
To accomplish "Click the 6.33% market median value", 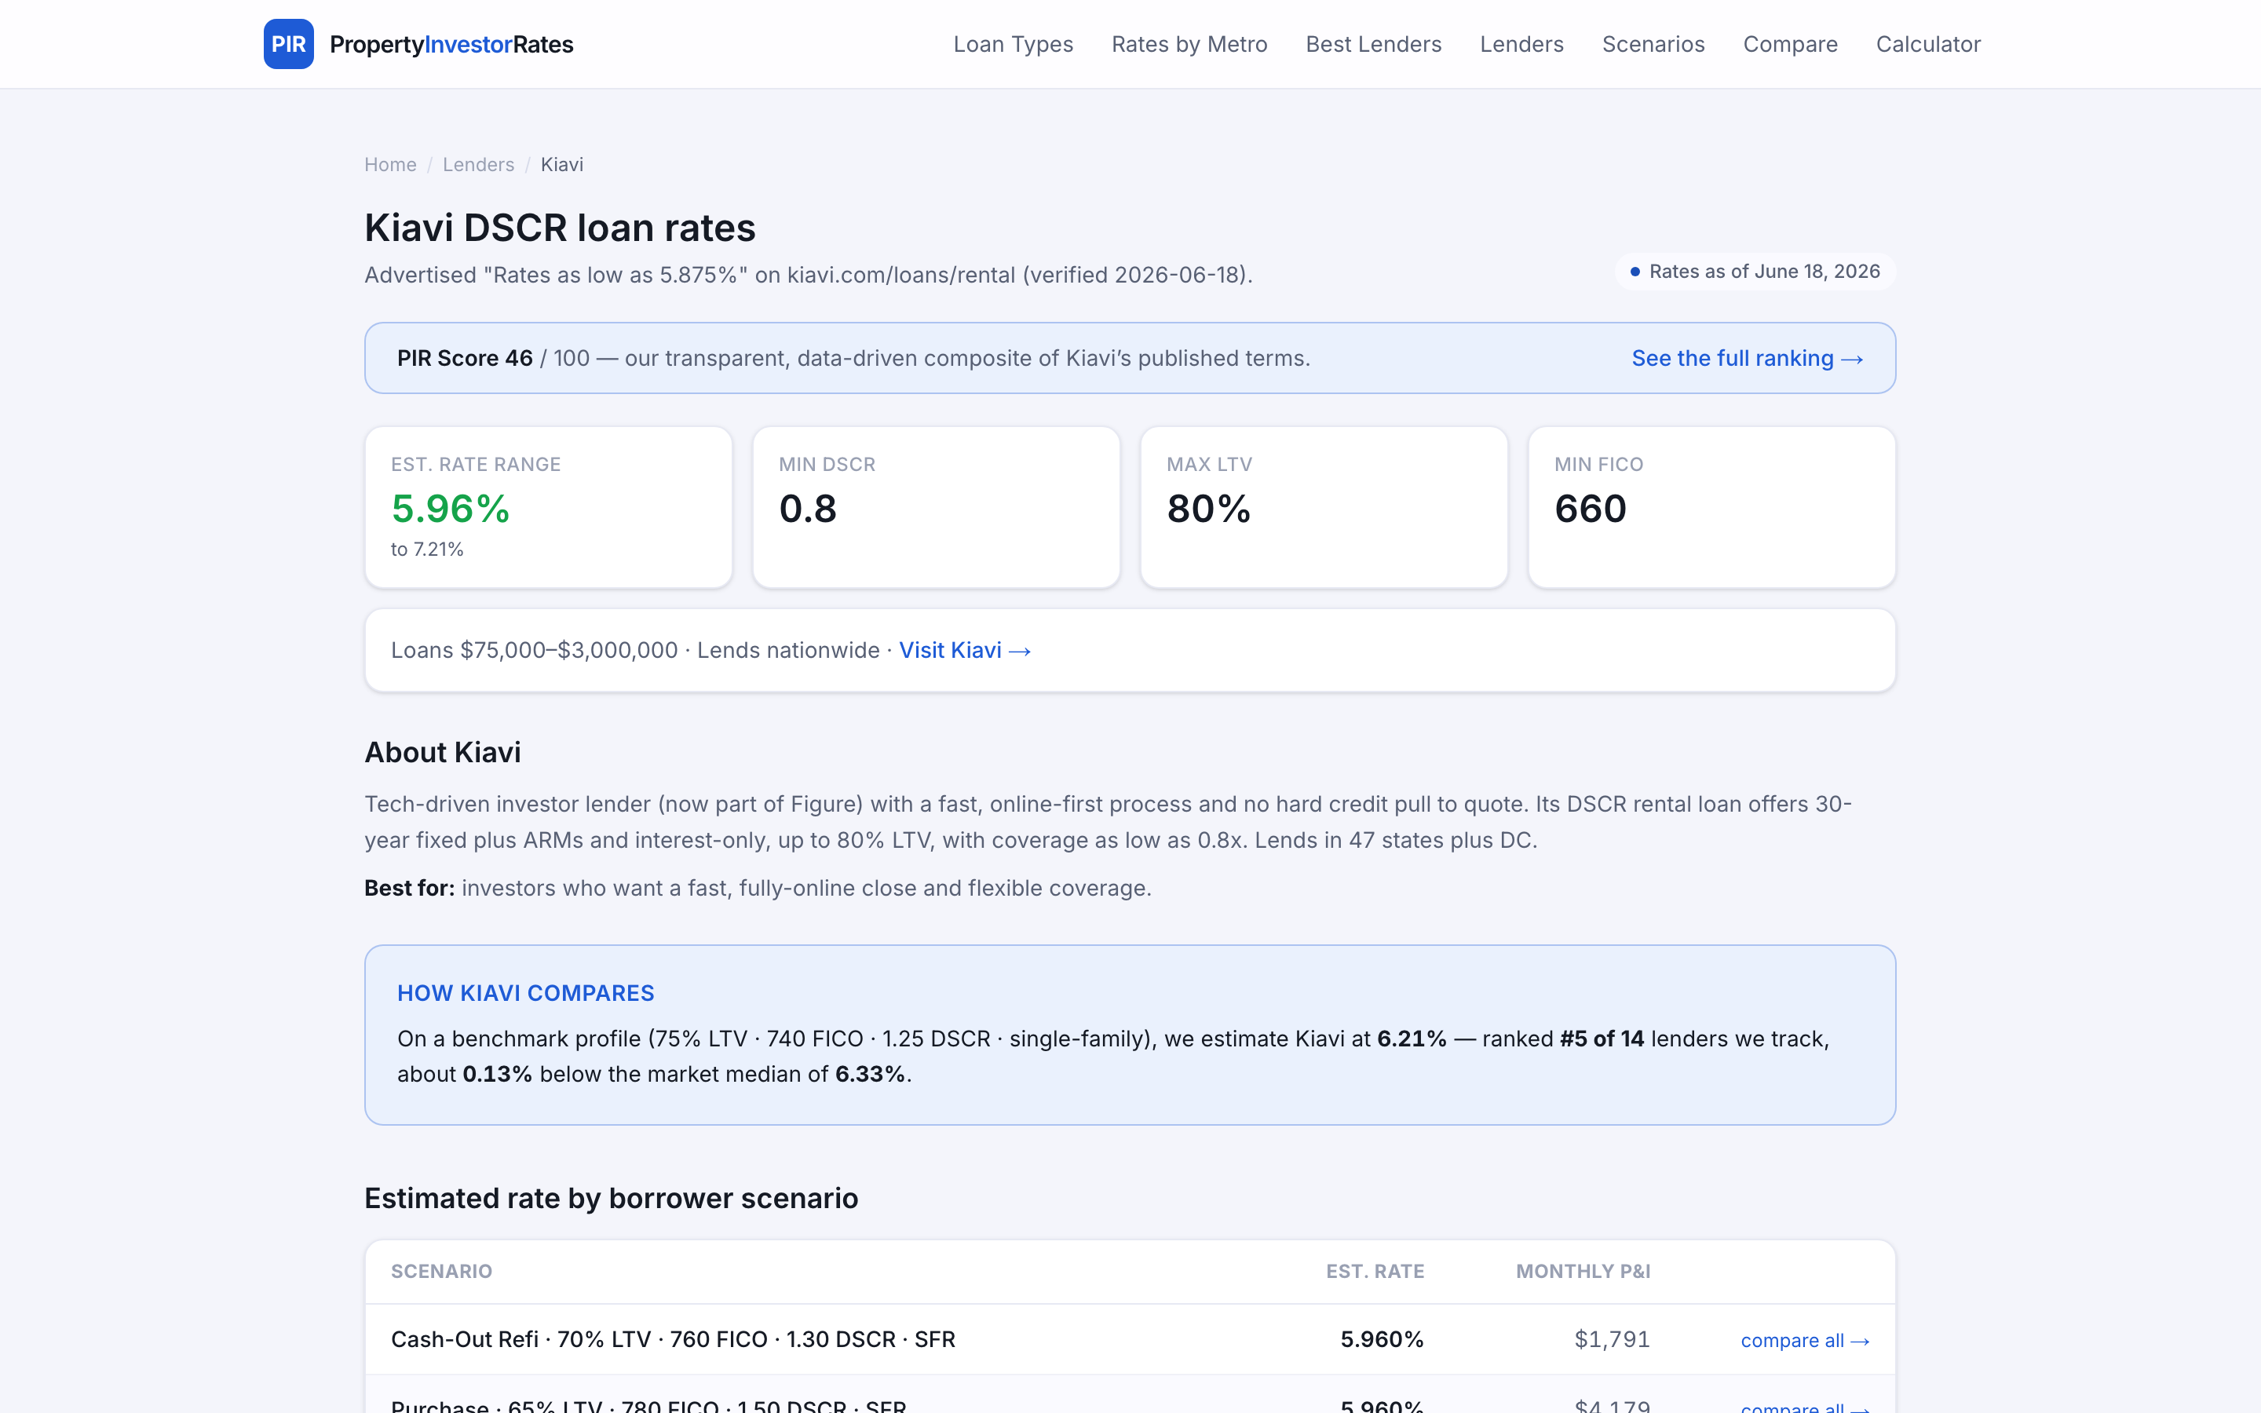I will [870, 1075].
